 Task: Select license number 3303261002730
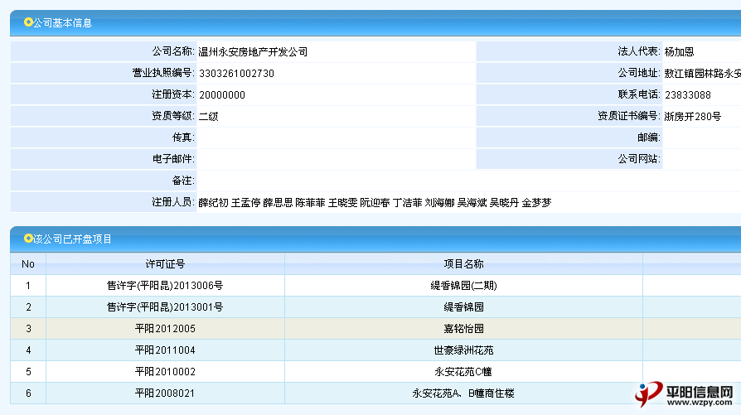coord(236,74)
